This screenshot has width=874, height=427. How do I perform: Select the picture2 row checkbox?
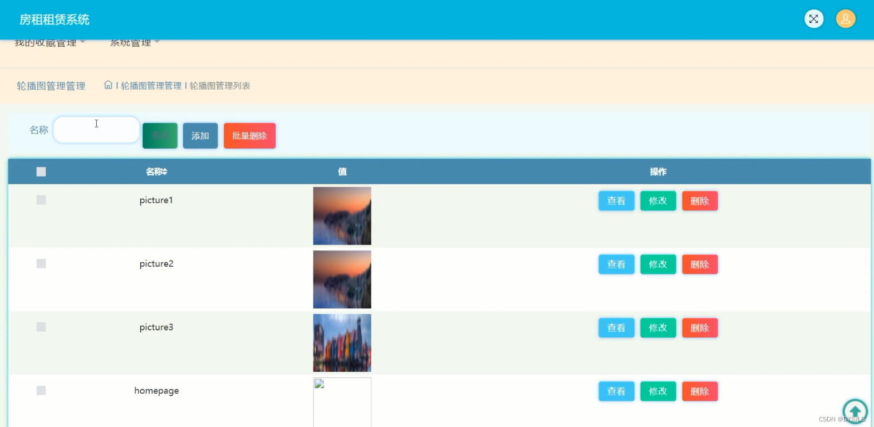coord(41,263)
